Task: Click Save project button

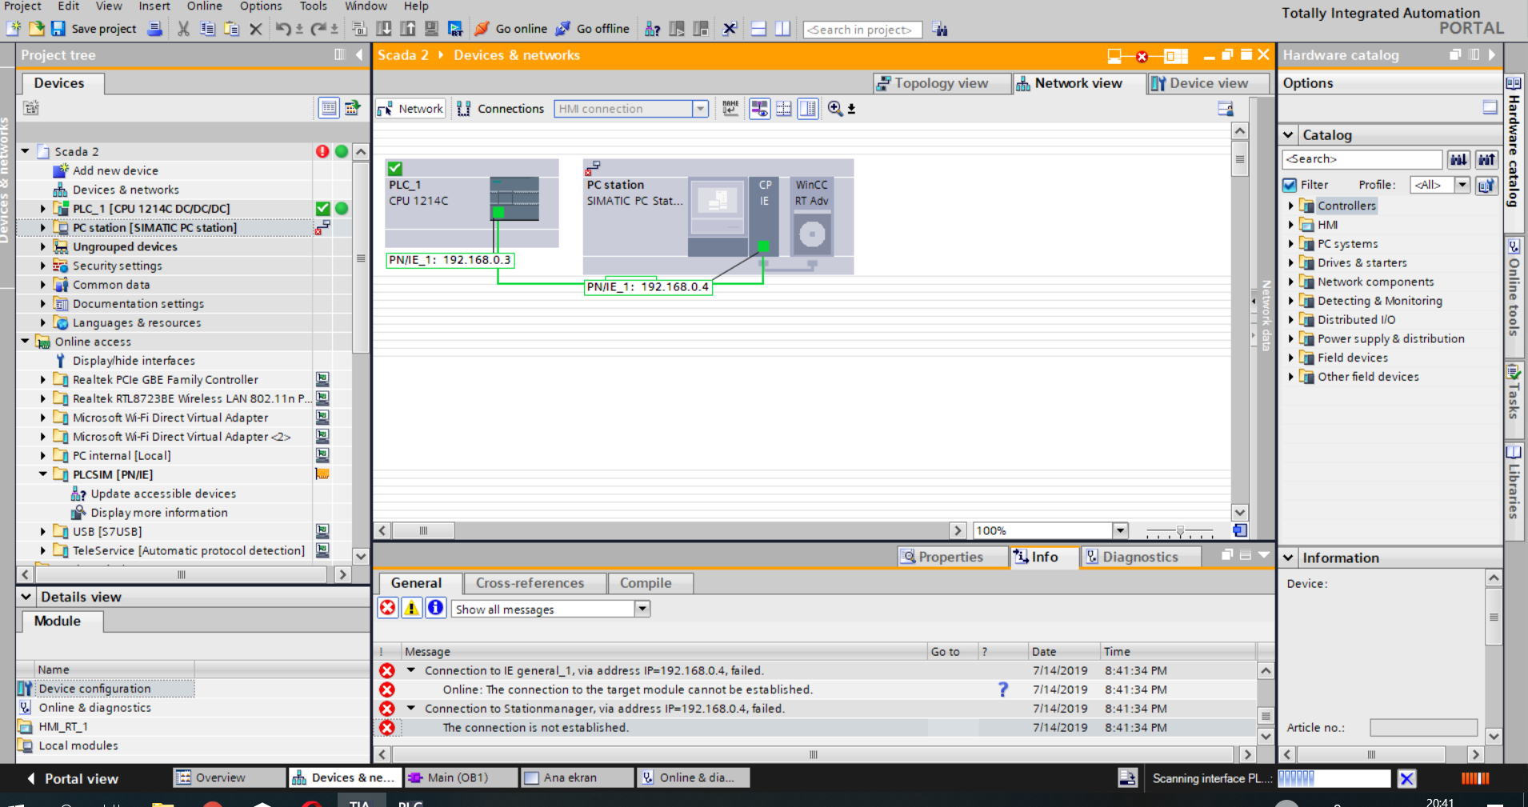Action: tap(94, 29)
